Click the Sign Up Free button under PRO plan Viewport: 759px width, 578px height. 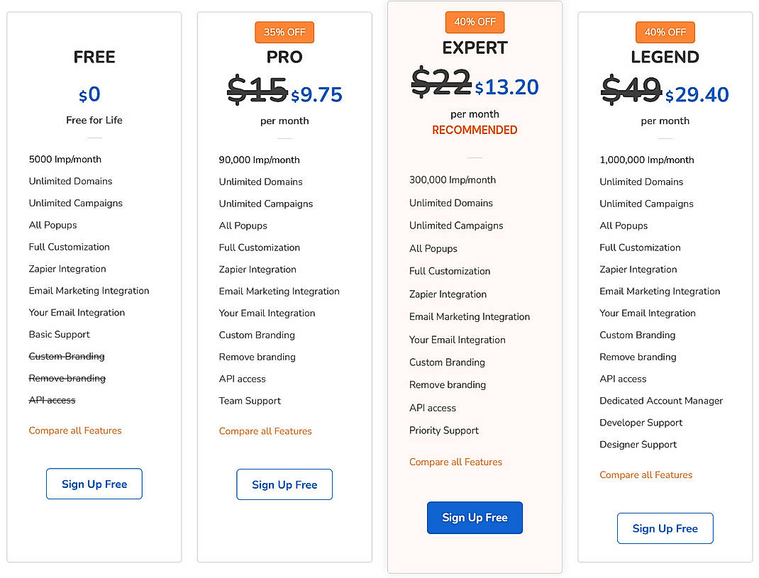click(x=284, y=484)
